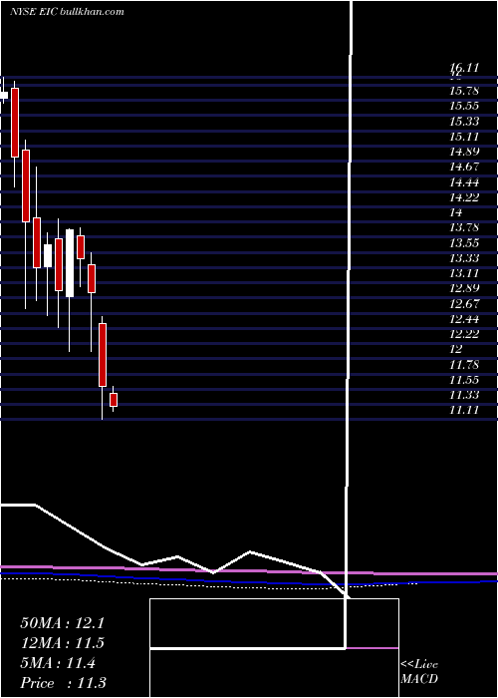Click the 15.11 price axis label
This screenshot has width=498, height=698.
coord(464,137)
